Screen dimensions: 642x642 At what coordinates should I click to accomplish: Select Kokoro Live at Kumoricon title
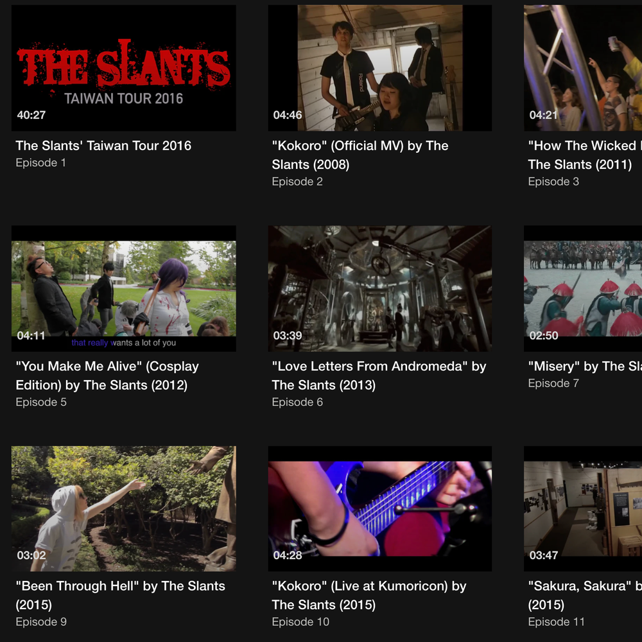369,595
